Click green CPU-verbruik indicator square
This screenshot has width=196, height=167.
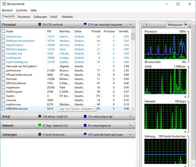tap(40, 24)
